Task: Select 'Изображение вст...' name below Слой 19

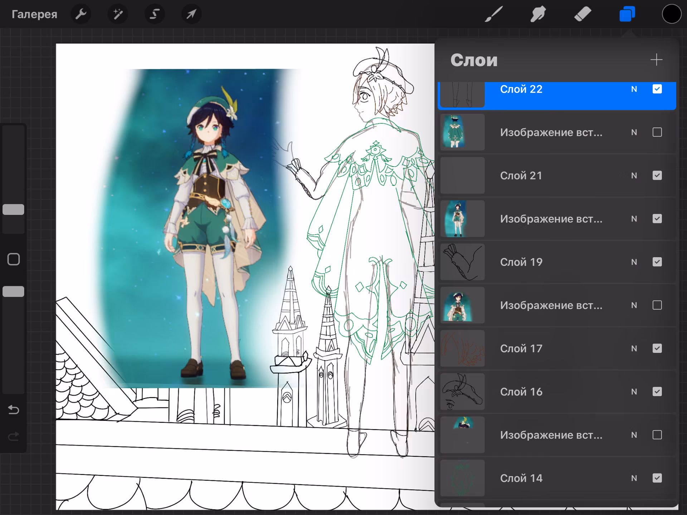Action: tap(551, 306)
